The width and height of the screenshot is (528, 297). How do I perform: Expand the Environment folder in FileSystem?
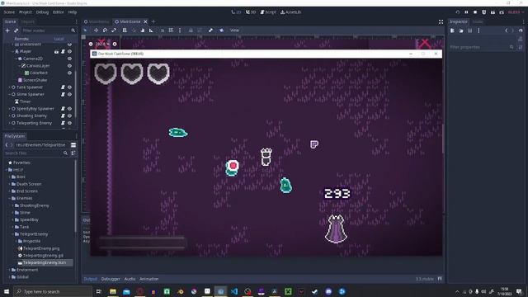click(x=9, y=270)
